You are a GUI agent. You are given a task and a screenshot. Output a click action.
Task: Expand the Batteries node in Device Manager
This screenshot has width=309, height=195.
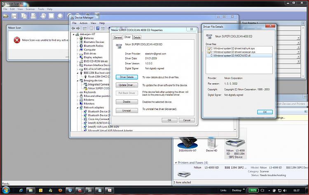coord(77,38)
